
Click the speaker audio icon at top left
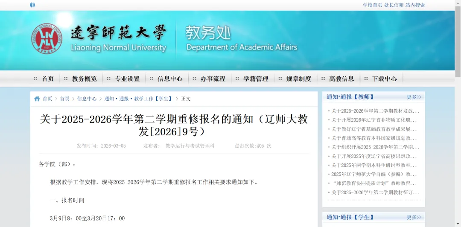pyautogui.click(x=32, y=5)
